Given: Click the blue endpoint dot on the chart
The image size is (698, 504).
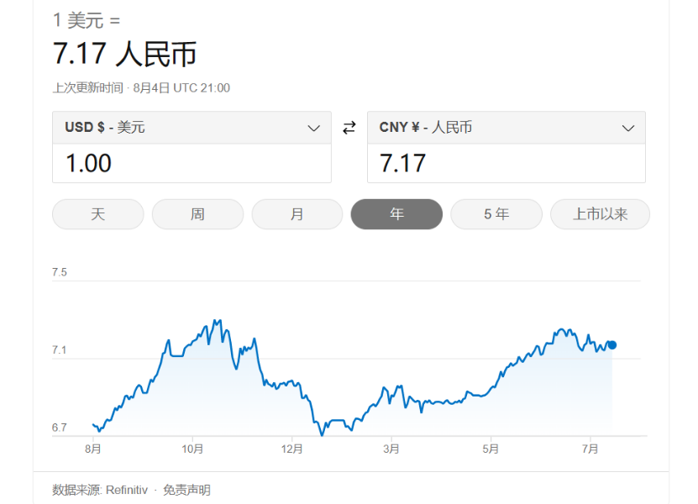Looking at the screenshot, I should click(x=612, y=345).
